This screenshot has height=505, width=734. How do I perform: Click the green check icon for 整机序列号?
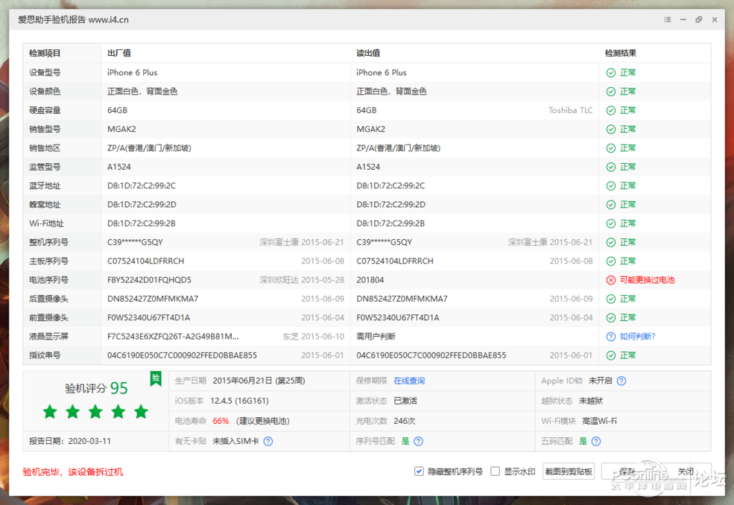tap(611, 242)
